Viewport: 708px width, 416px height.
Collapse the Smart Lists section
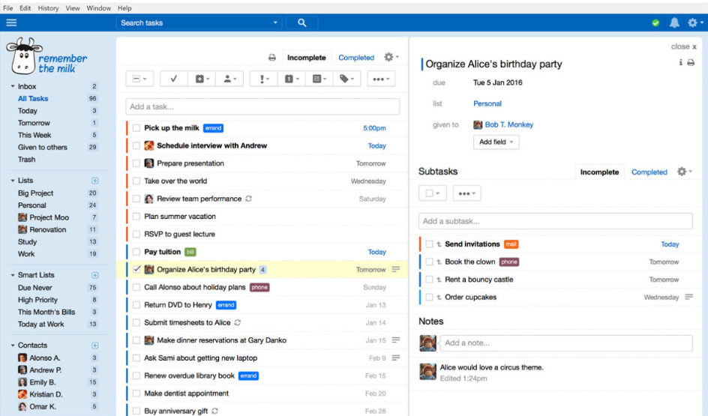[13, 276]
